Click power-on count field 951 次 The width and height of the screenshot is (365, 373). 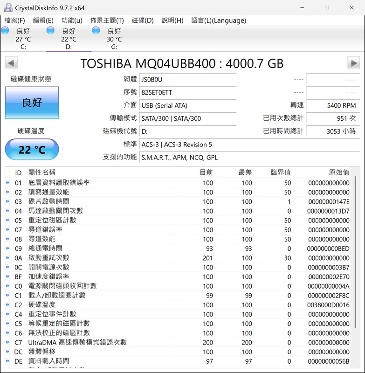click(333, 118)
